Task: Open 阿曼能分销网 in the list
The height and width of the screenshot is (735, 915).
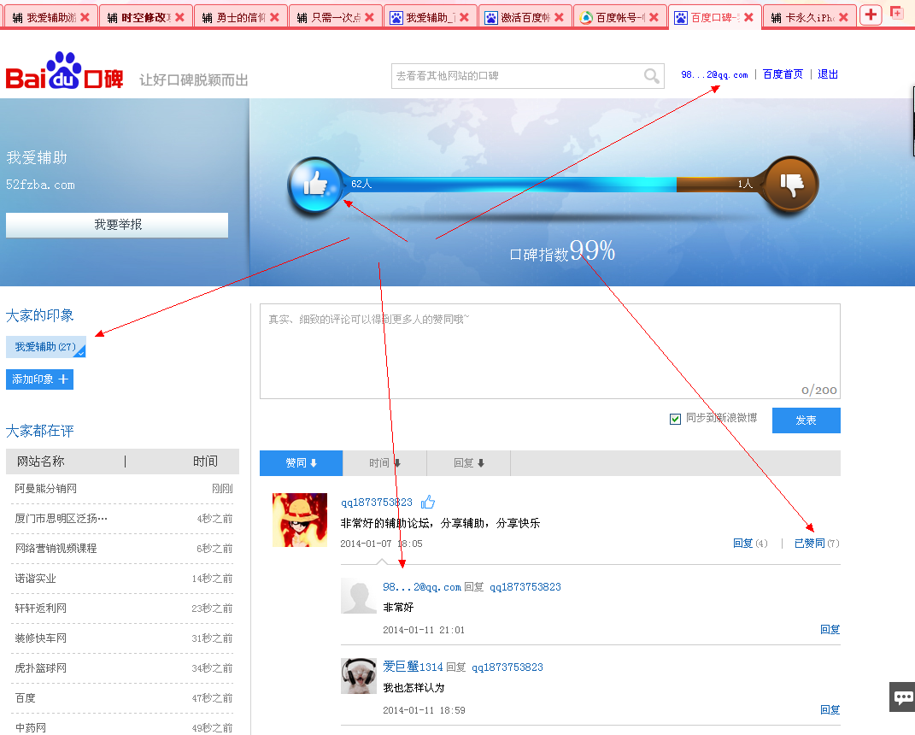Action: [x=45, y=489]
